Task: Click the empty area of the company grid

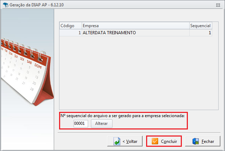Action: pyautogui.click(x=138, y=73)
